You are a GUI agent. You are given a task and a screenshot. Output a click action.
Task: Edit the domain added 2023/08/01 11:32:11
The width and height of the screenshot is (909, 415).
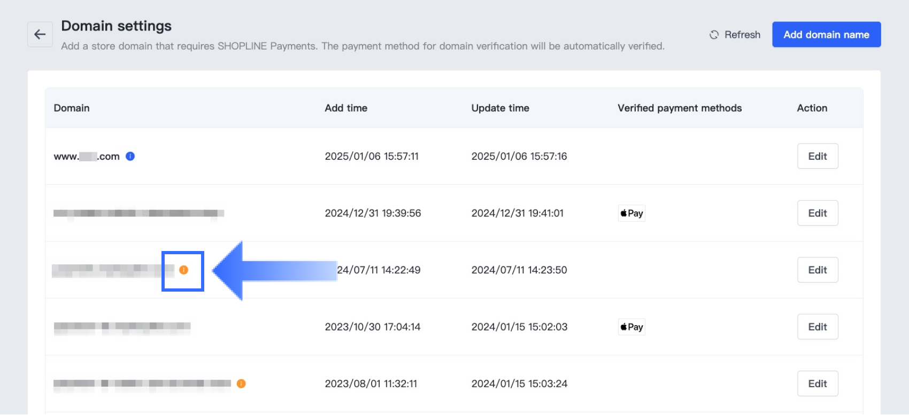[817, 383]
